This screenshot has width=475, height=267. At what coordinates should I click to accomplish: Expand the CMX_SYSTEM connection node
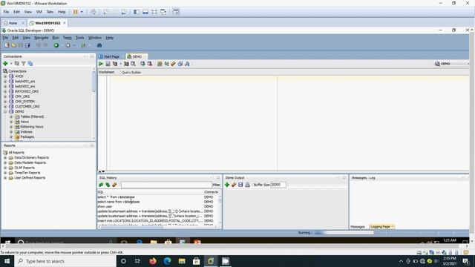point(5,102)
